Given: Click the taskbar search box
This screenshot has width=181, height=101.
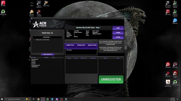Looking at the screenshot, I should pyautogui.click(x=18, y=99).
